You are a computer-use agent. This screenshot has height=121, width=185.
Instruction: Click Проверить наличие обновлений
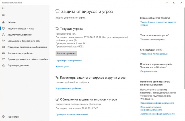click(72, 114)
